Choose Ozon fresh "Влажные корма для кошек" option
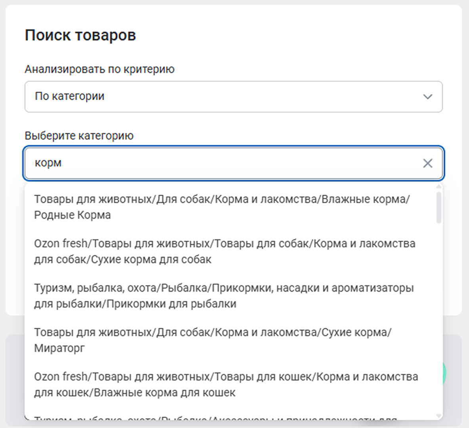 (x=226, y=384)
